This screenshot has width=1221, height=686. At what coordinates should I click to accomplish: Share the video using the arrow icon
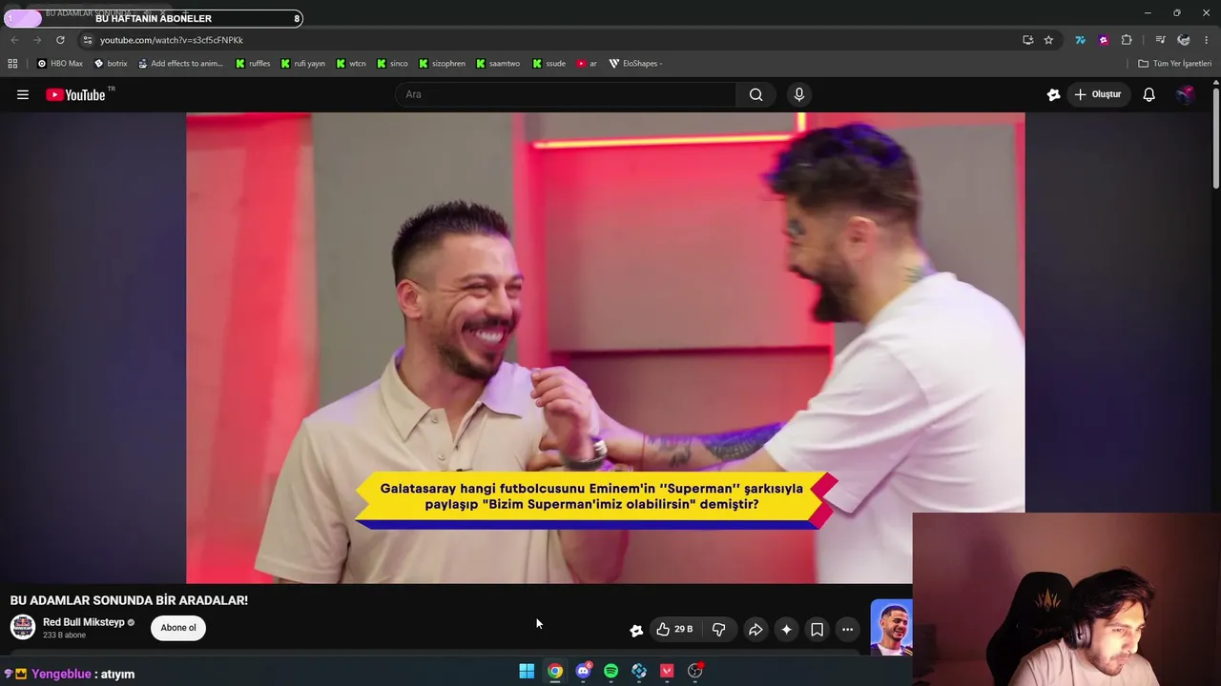[755, 629]
